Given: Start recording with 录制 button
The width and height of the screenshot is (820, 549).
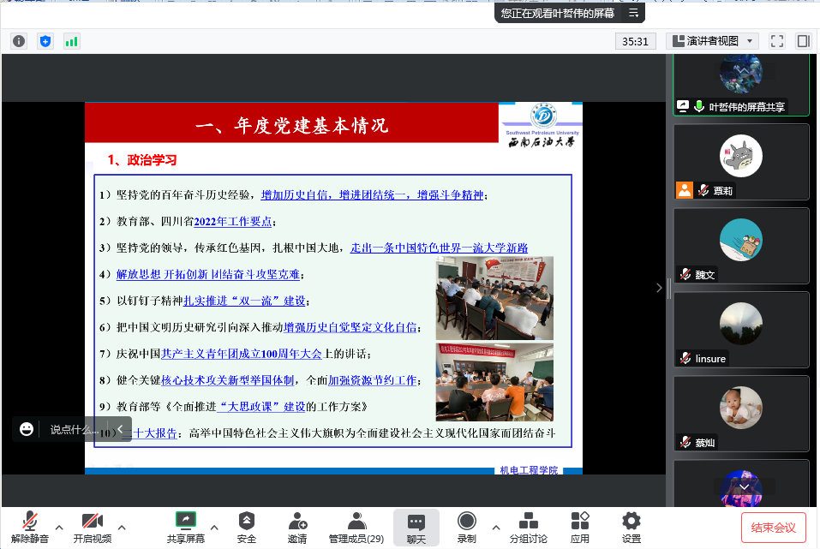Looking at the screenshot, I should point(466,527).
